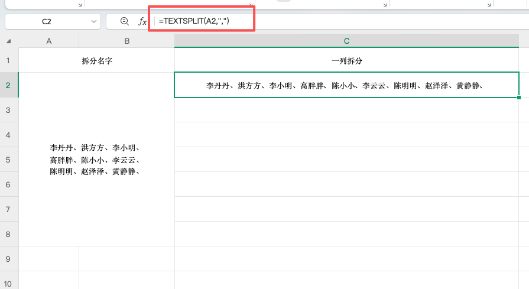Open the fx insert function dialog

tap(142, 21)
